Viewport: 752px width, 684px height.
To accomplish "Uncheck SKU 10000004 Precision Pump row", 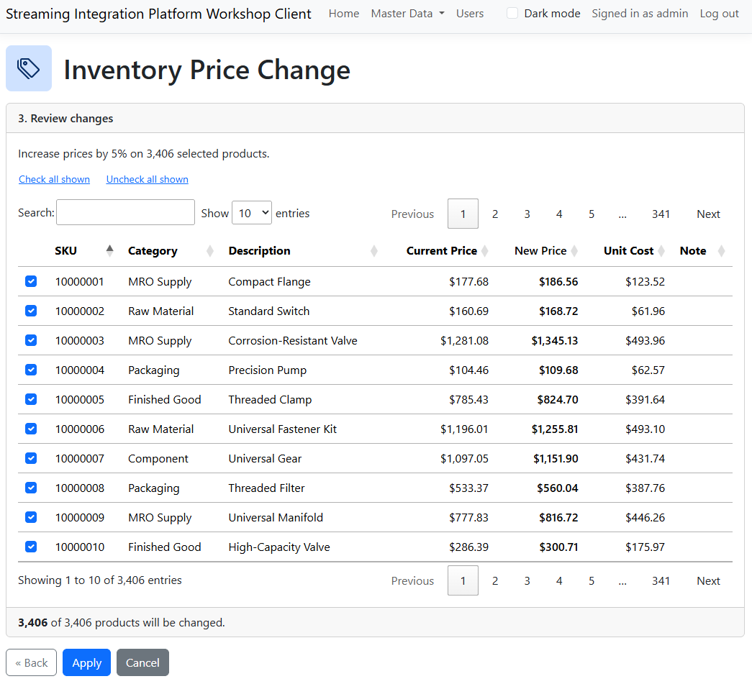I will click(31, 370).
